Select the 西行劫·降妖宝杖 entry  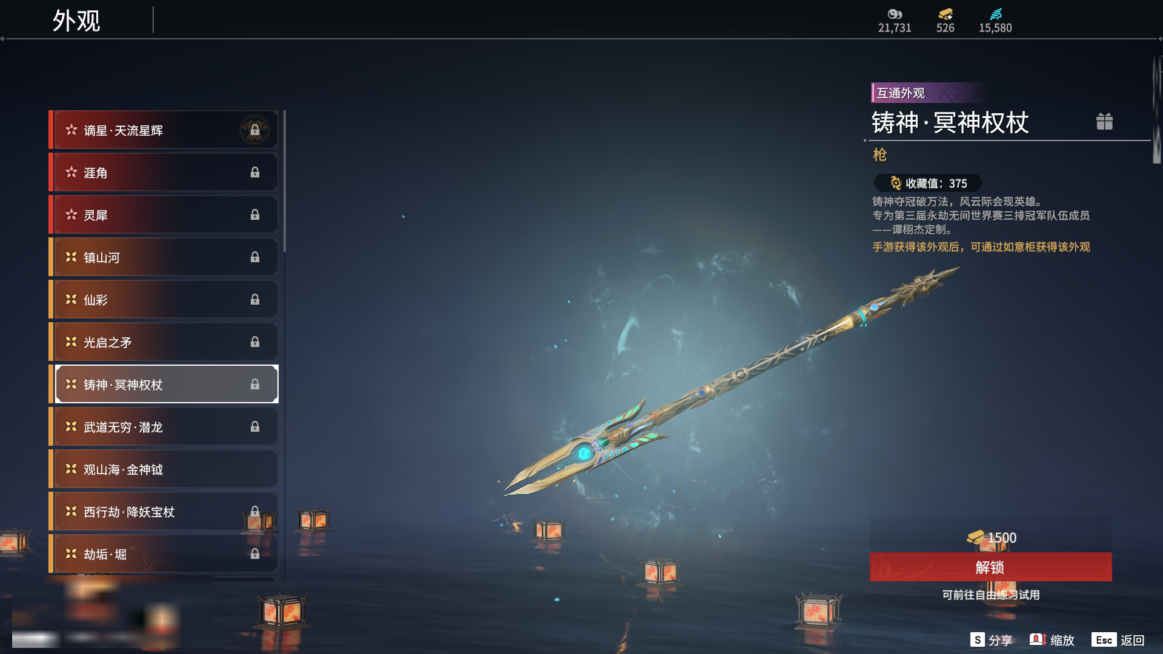coord(164,512)
